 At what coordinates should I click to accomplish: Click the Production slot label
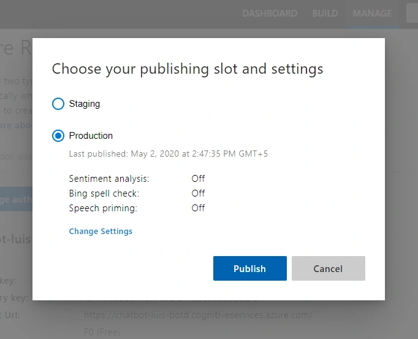(91, 136)
